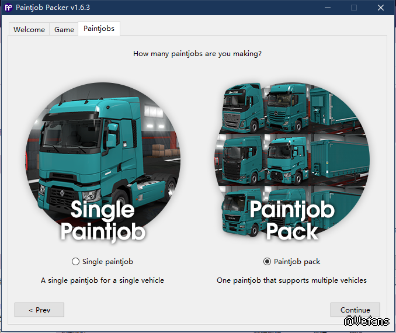
Task: Switch to the Welcome tab
Action: (29, 29)
